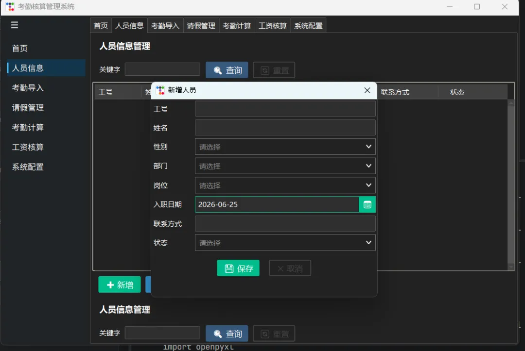Expand the 部门 dropdown
This screenshot has width=525, height=351.
[285, 166]
